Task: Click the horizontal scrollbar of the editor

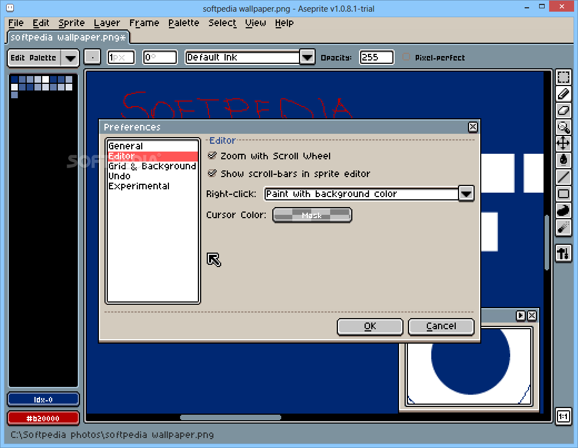Action: coord(231,417)
